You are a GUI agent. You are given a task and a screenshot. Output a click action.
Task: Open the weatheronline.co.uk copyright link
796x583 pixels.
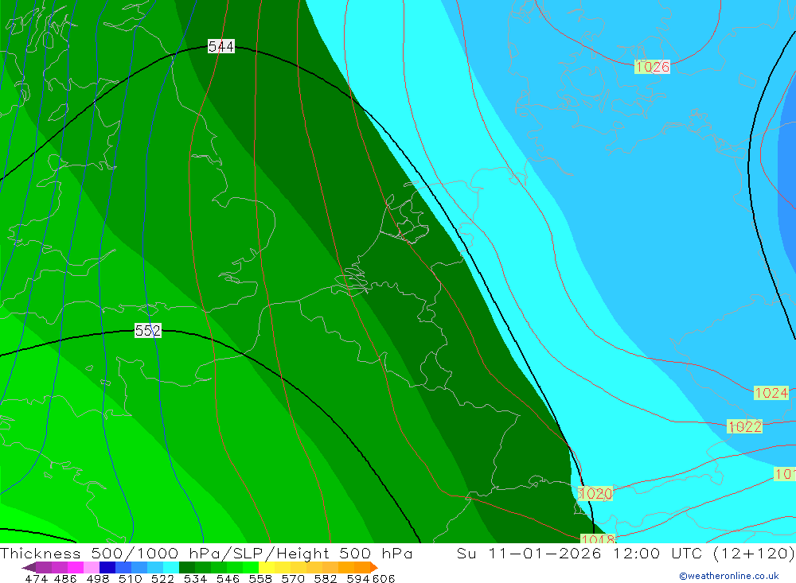(729, 576)
